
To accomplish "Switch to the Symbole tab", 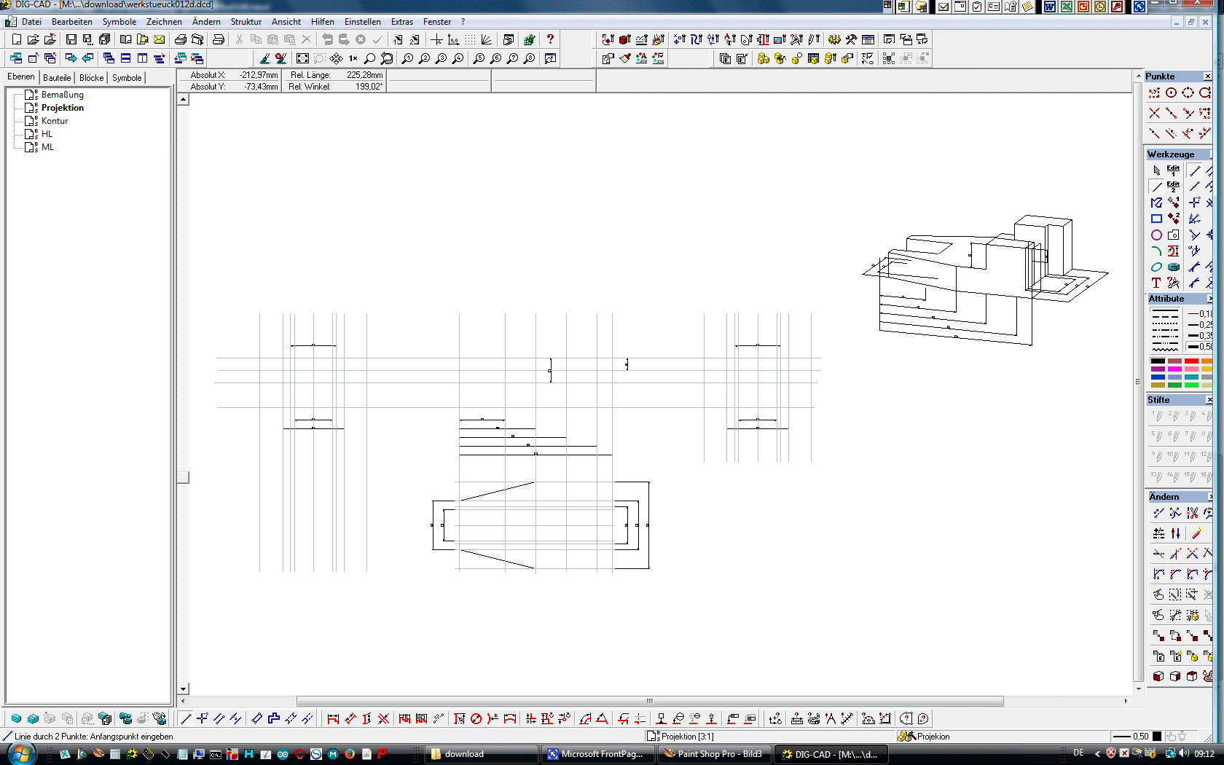I will coord(127,78).
